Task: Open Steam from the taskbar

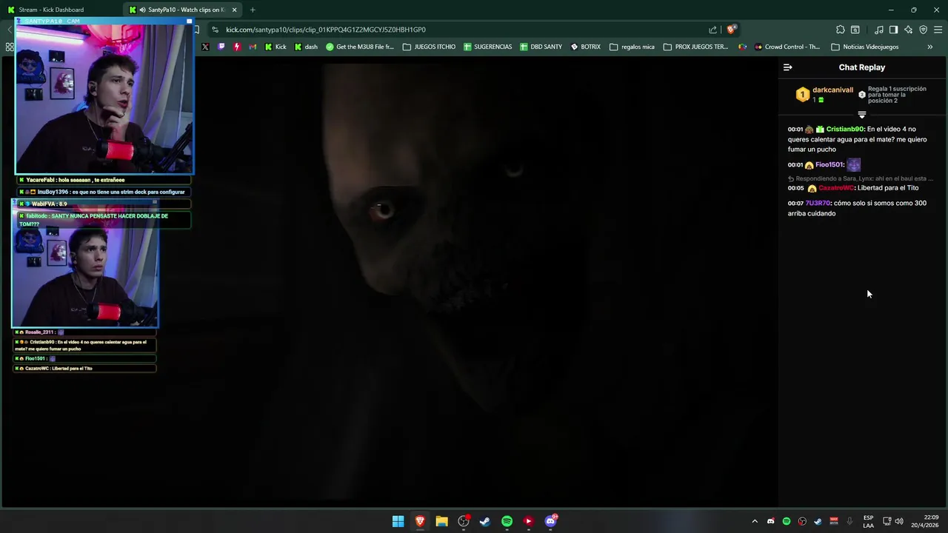Action: 485,521
